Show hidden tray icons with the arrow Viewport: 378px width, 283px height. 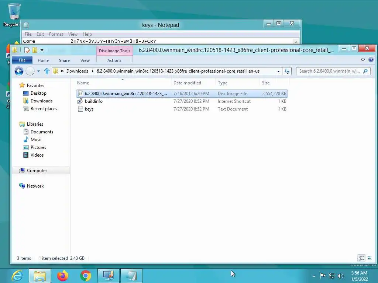[x=314, y=276]
